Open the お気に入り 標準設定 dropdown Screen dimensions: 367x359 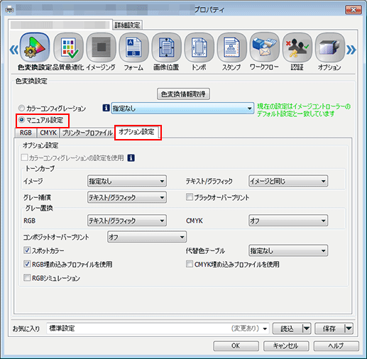[x=158, y=328]
